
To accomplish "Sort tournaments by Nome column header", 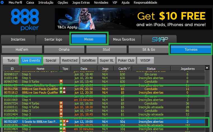I will coord(41,69).
